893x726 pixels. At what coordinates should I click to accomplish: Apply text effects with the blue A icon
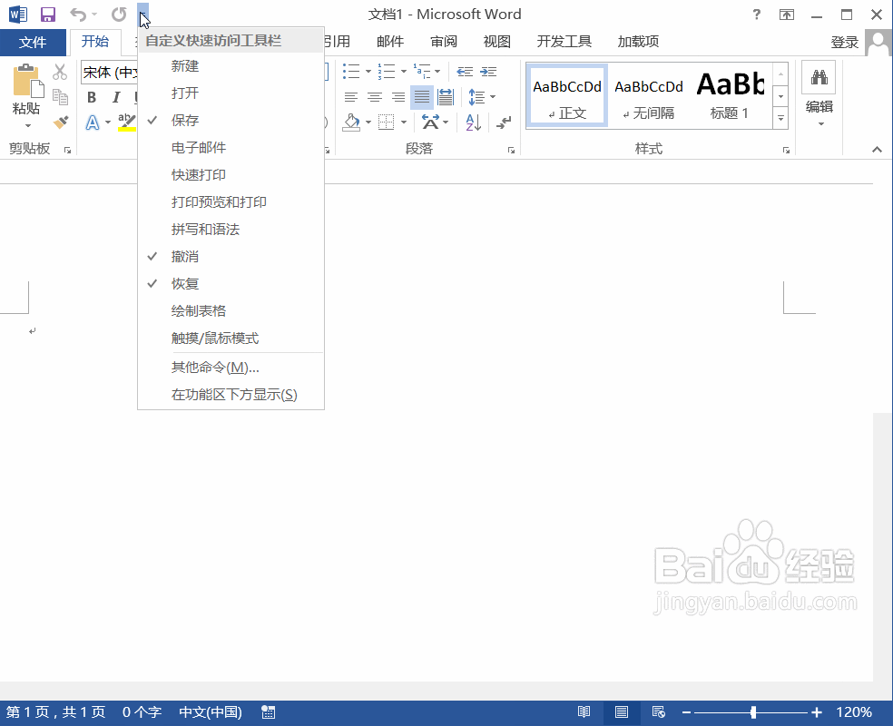coord(93,123)
